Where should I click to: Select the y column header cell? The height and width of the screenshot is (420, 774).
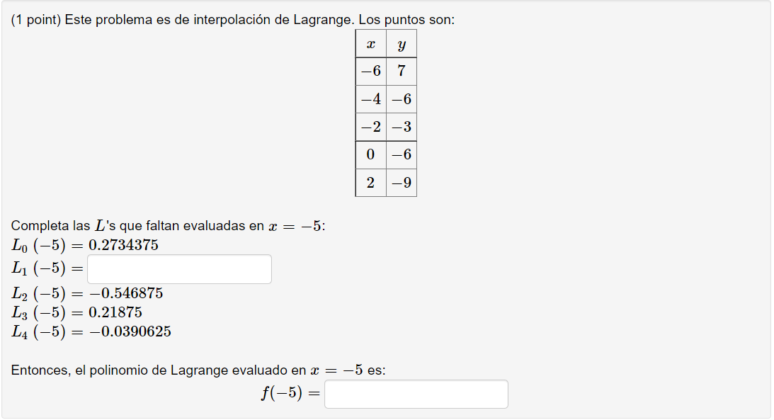402,44
